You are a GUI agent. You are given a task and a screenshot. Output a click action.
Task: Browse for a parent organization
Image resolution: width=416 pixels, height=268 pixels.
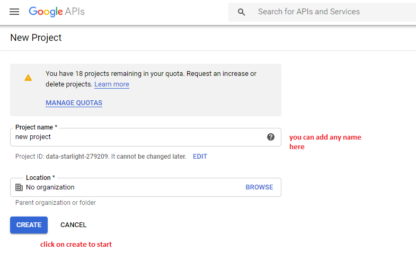[x=259, y=187]
